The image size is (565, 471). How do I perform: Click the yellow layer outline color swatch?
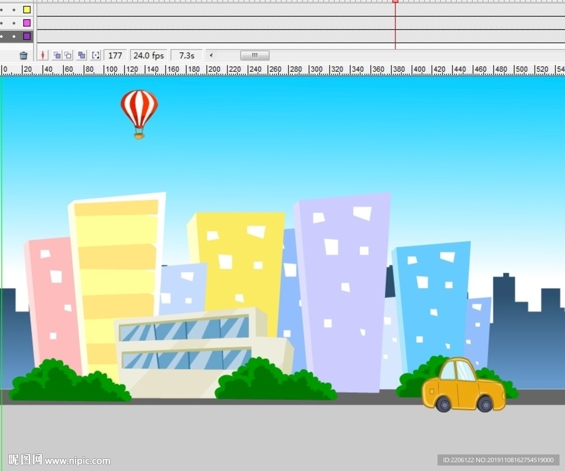tap(26, 10)
